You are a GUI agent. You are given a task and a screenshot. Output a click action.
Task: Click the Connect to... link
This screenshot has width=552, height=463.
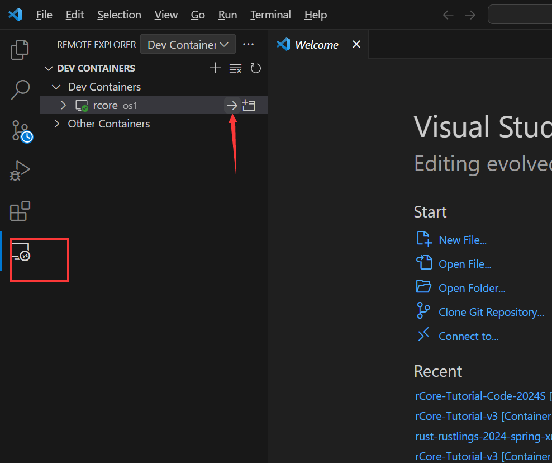[x=469, y=336]
